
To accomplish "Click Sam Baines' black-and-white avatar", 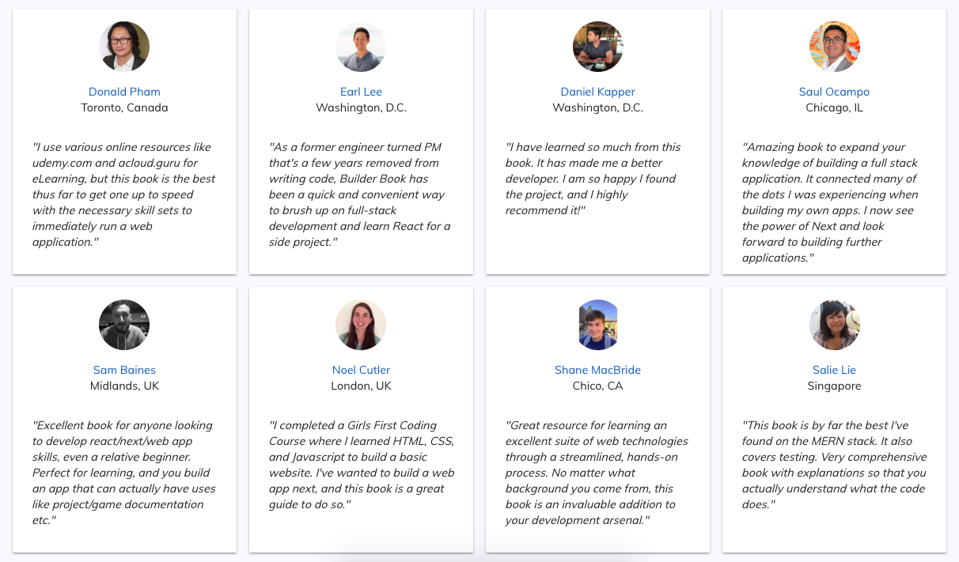I will (x=124, y=325).
